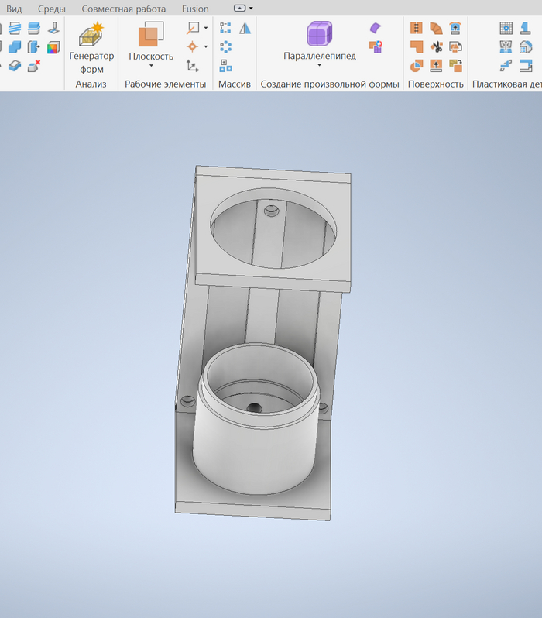Choose the circular pattern tool

click(225, 46)
